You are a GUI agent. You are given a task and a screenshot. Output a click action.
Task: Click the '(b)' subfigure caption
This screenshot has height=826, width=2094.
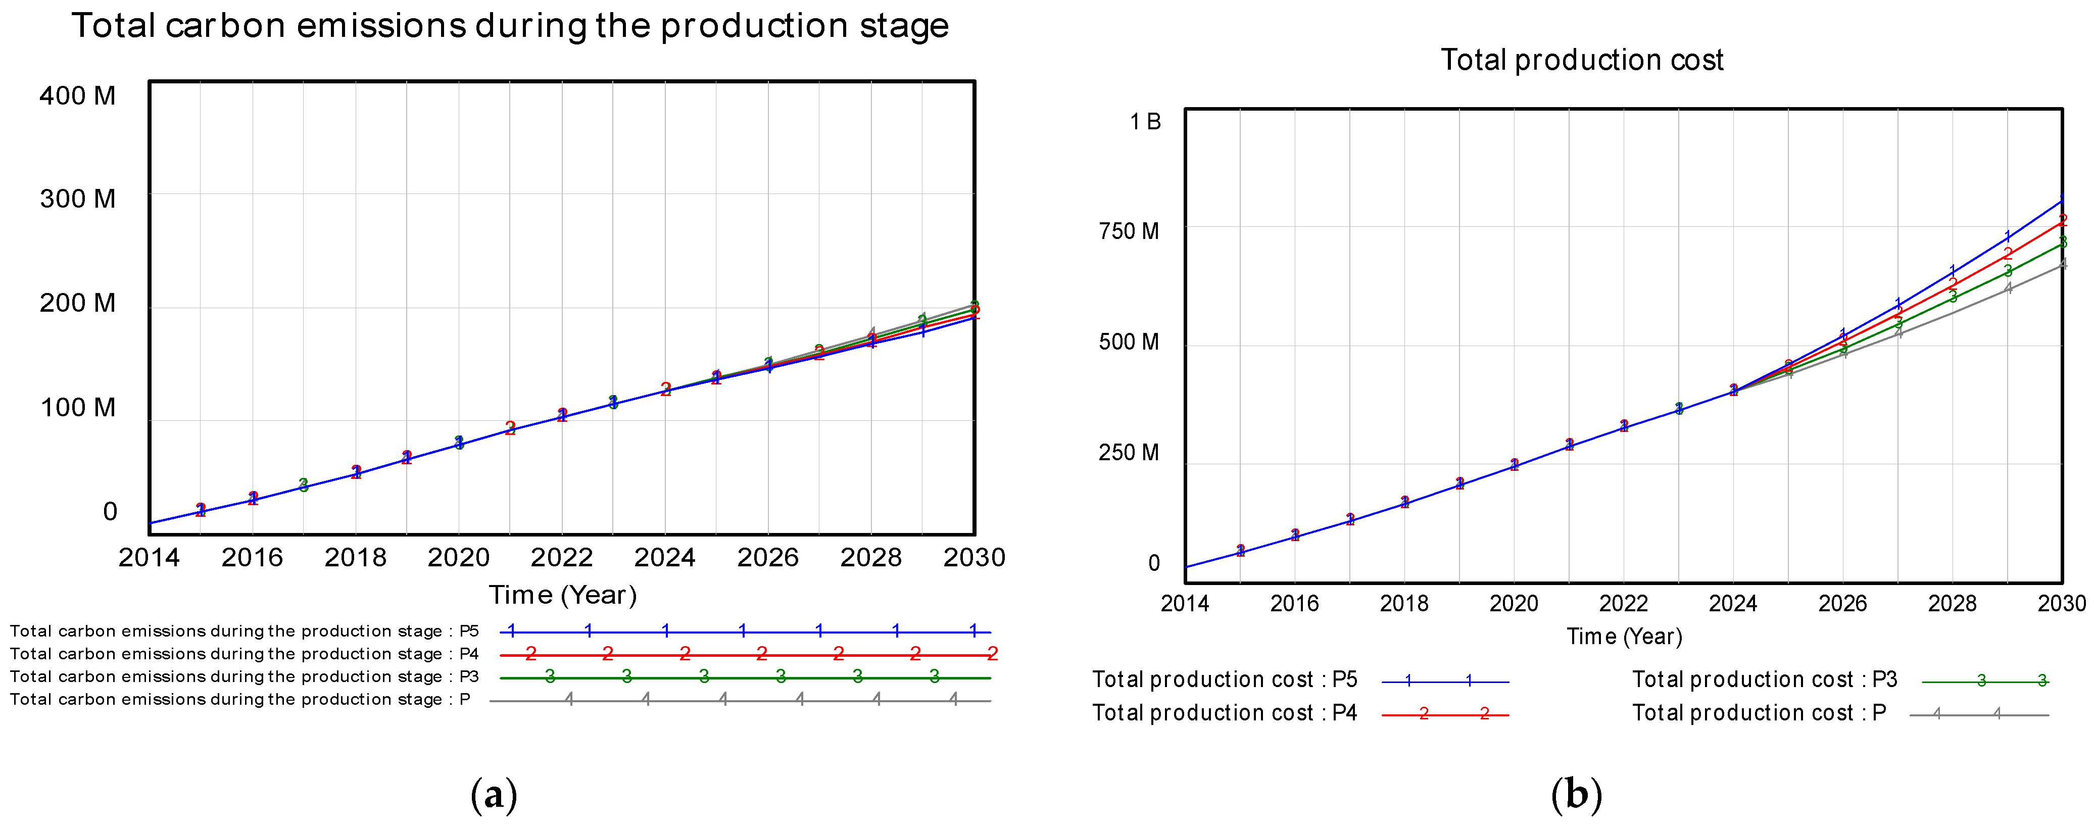pyautogui.click(x=1576, y=794)
